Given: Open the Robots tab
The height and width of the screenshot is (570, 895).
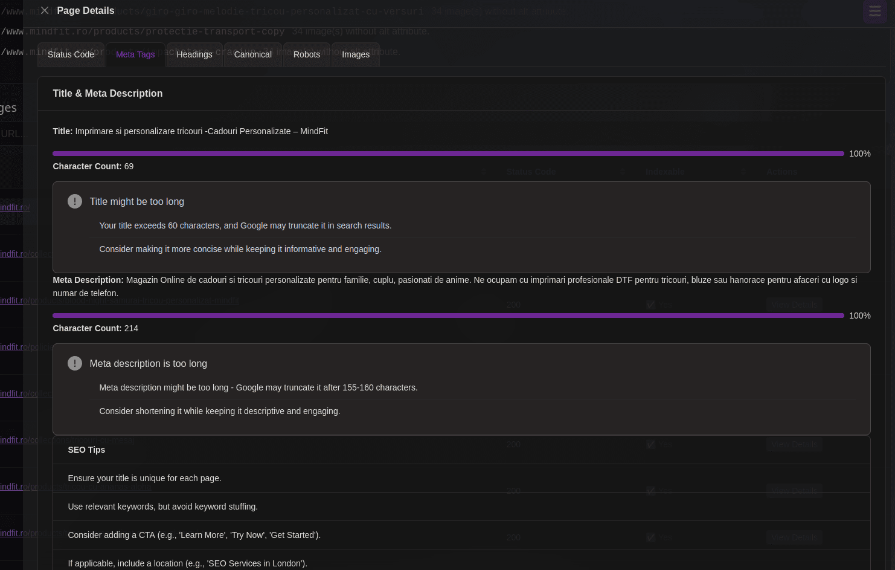Looking at the screenshot, I should coord(307,54).
